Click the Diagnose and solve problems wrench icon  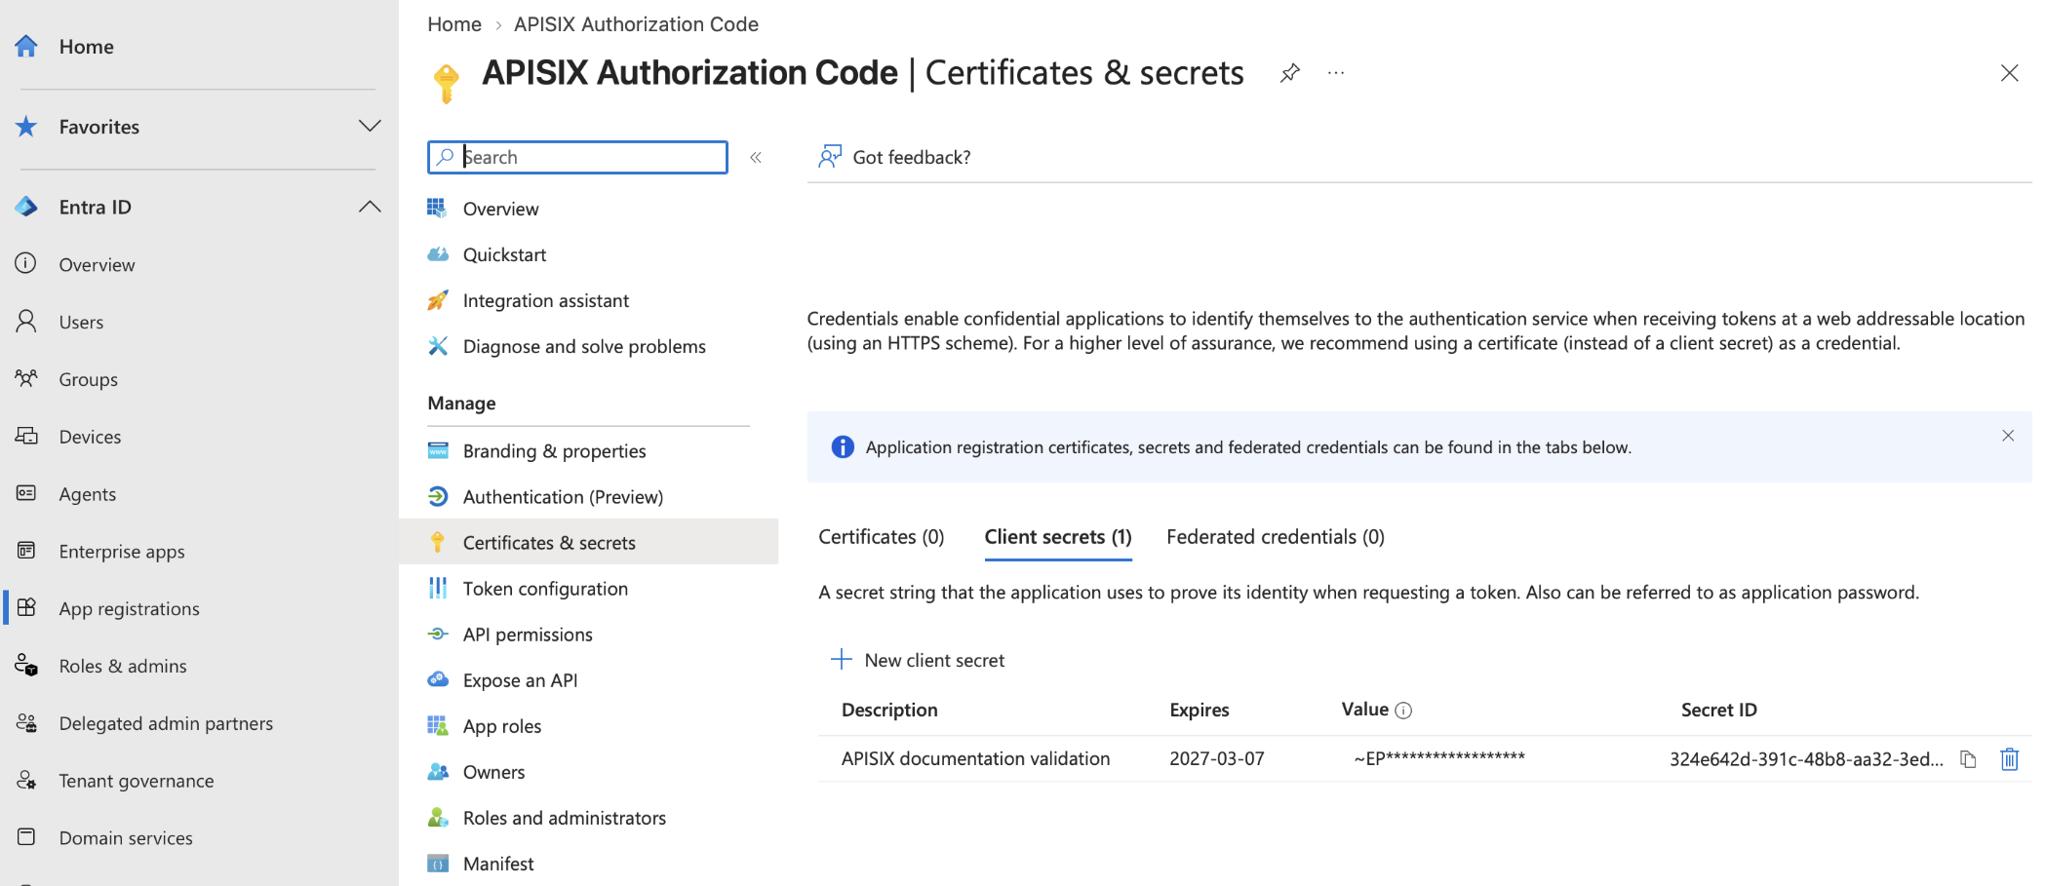click(438, 346)
